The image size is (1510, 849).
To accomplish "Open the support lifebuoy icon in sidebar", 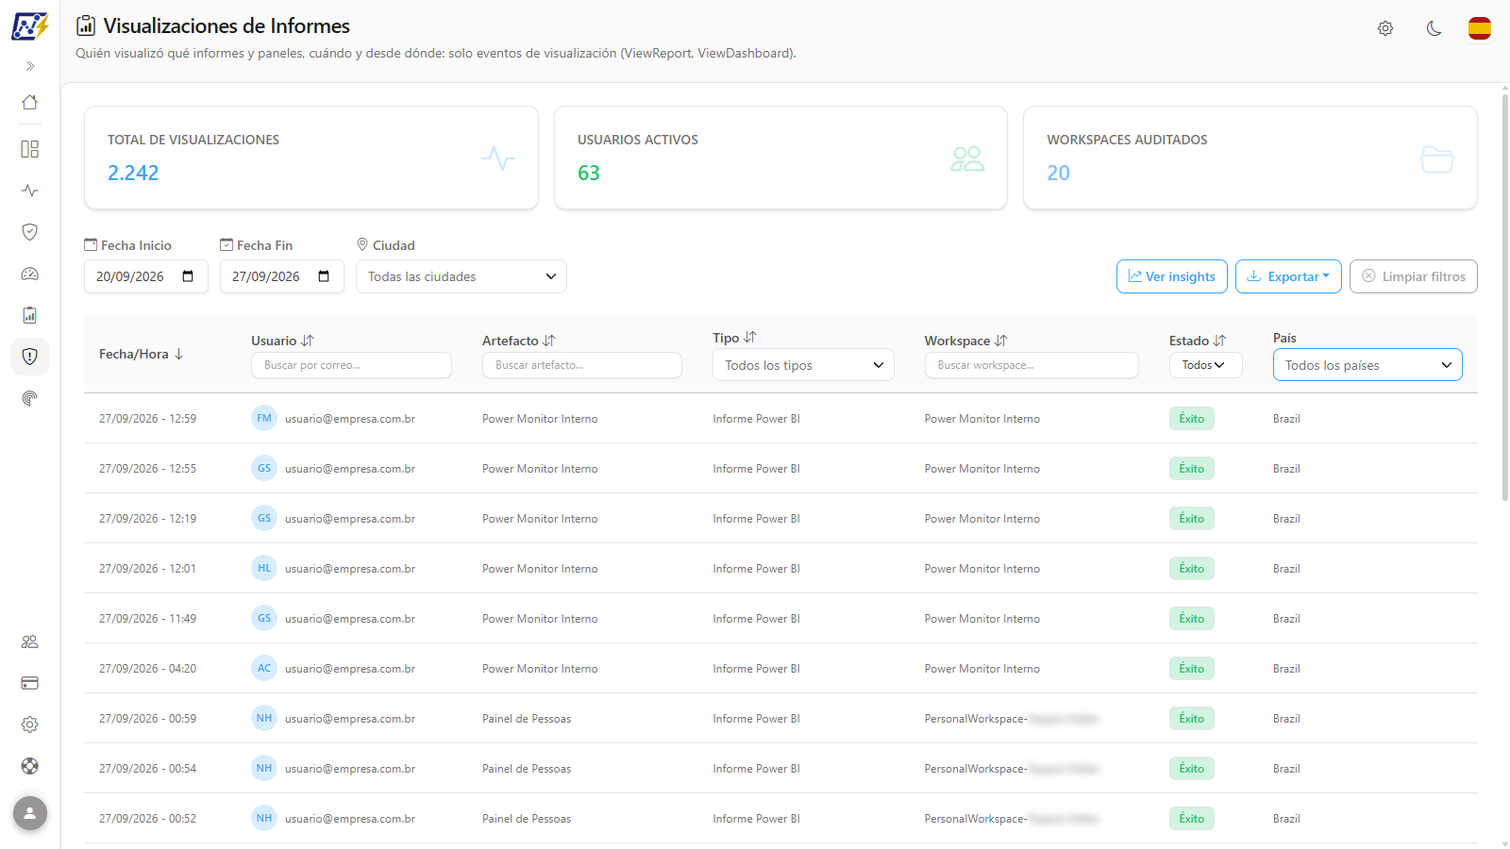I will 30,766.
